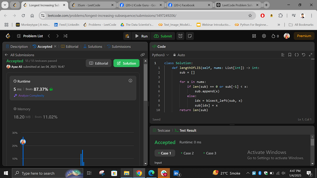This screenshot has height=178, width=317.
Task: Click the debugger icon left of Run
Action: coord(127,36)
